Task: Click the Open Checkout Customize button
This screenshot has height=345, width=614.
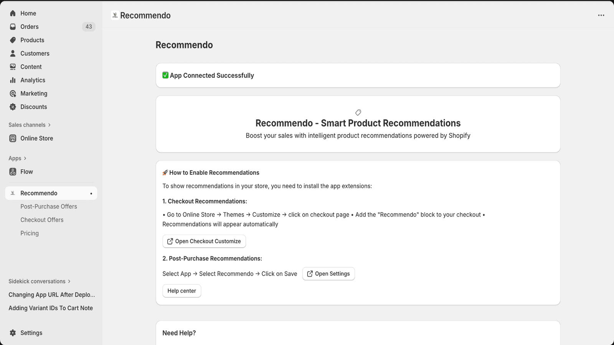Action: point(204,241)
